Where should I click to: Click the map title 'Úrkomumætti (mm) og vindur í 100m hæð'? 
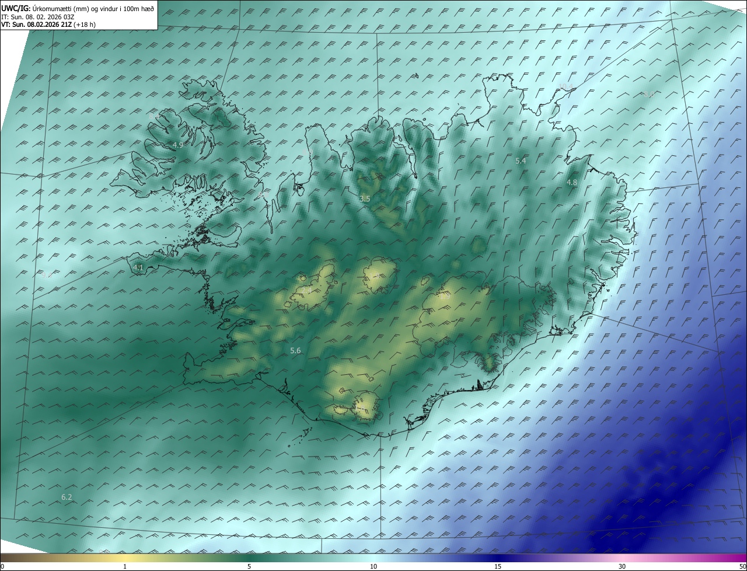click(92, 8)
